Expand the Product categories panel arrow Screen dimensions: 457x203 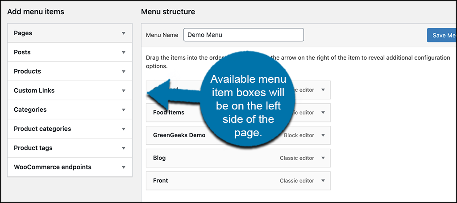124,129
